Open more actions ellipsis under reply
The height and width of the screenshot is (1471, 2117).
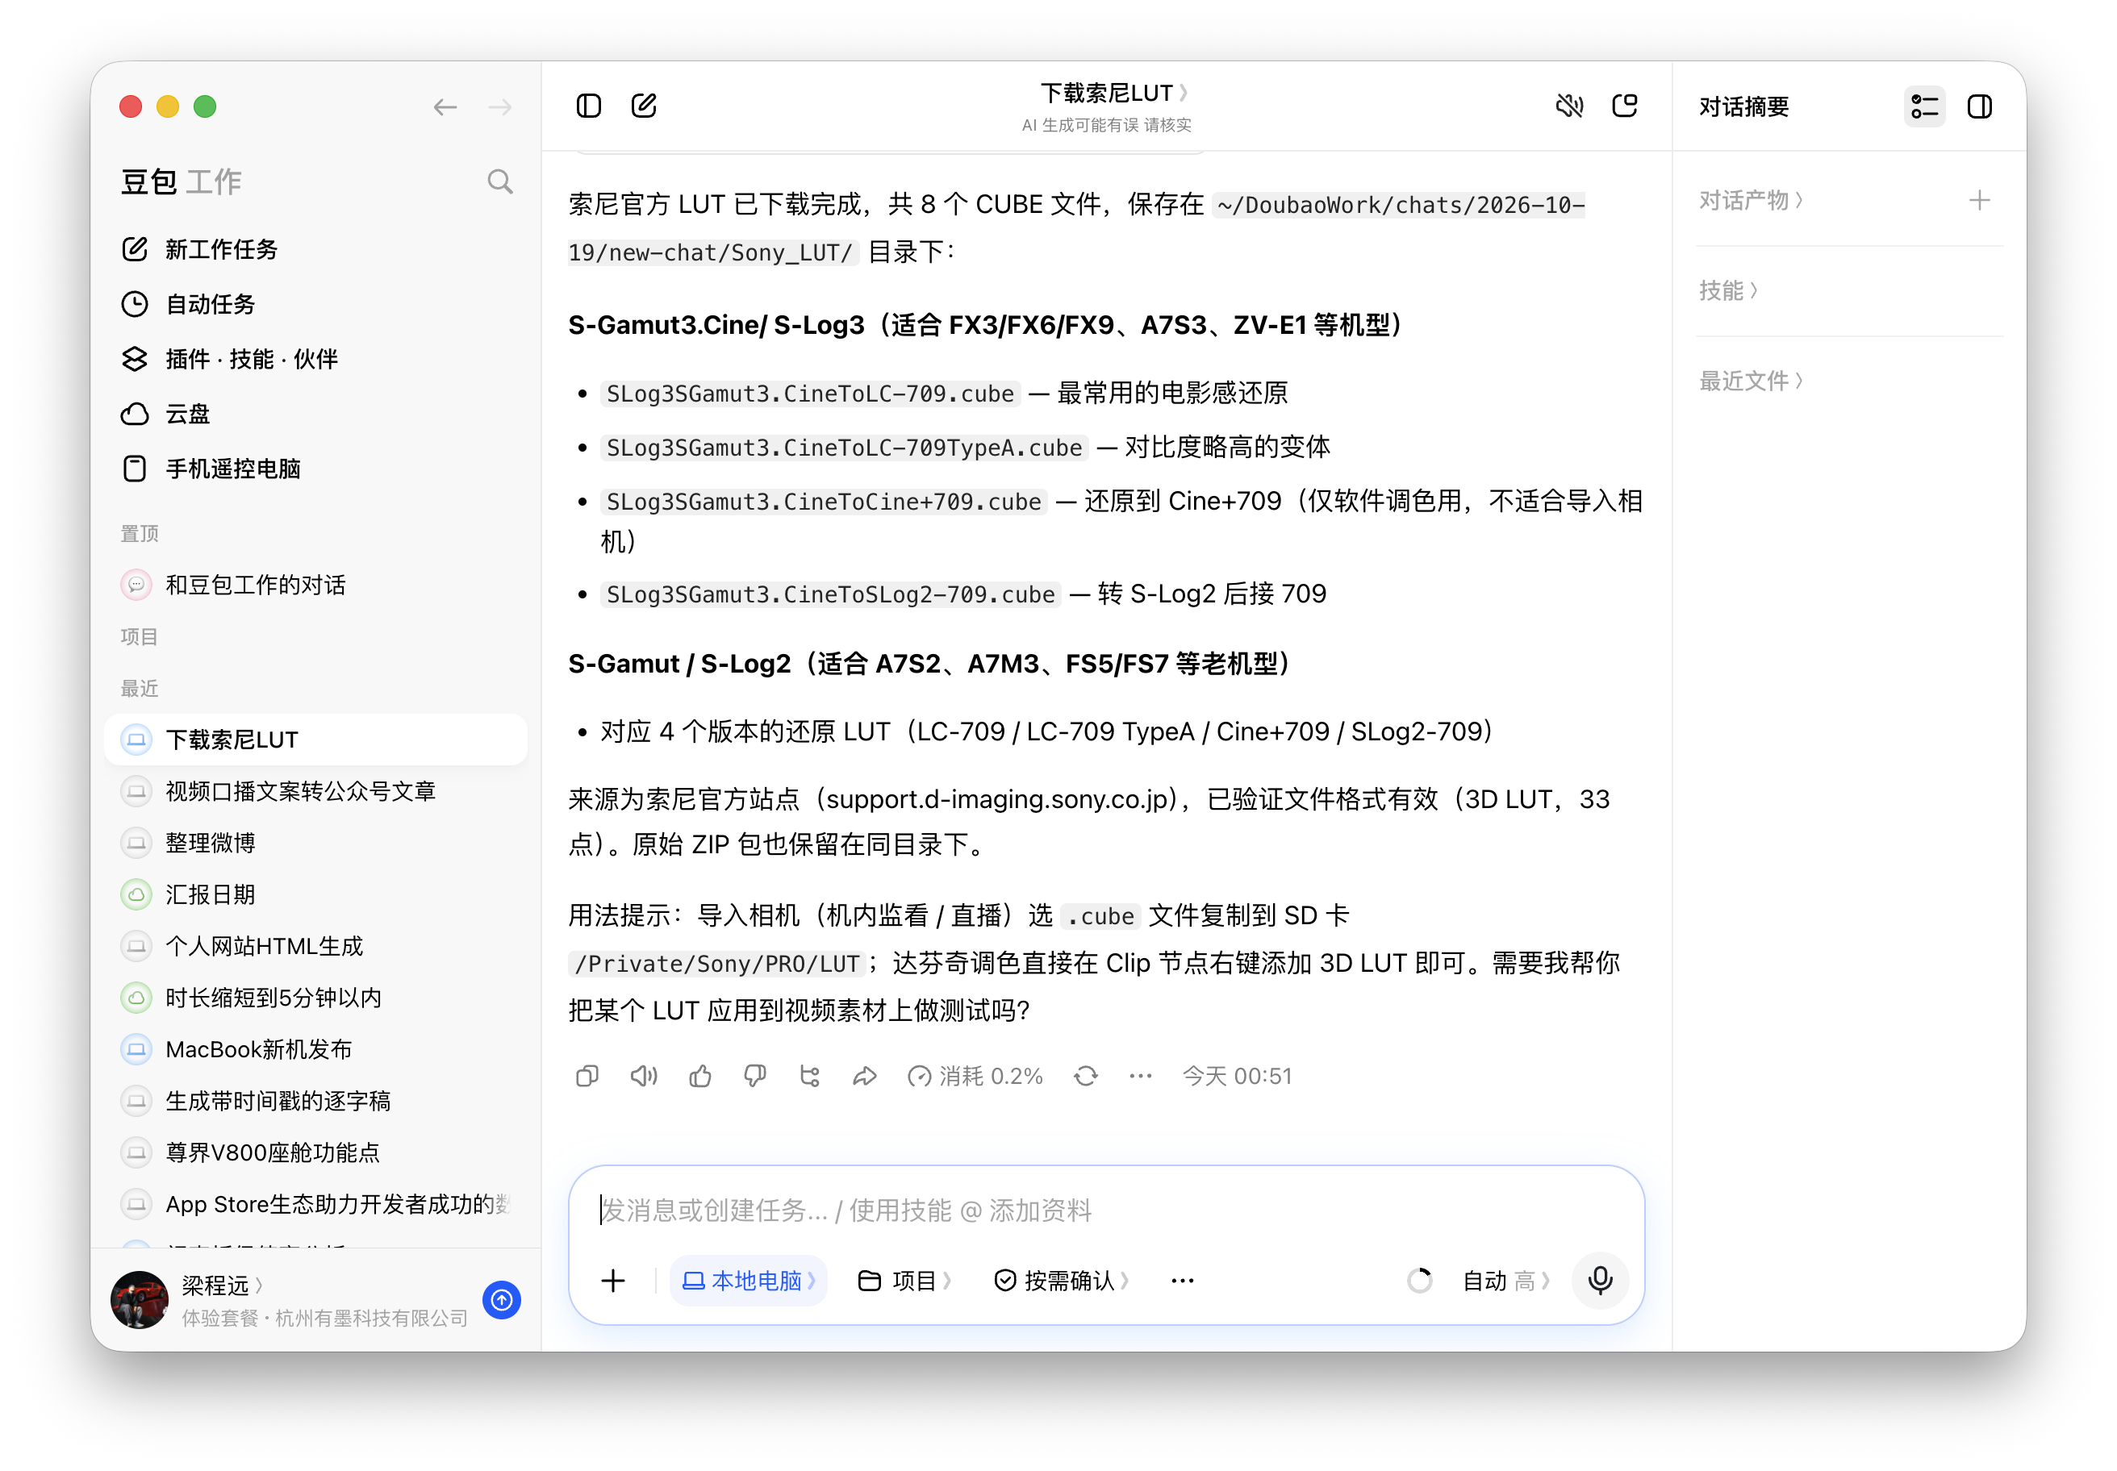pos(1141,1076)
